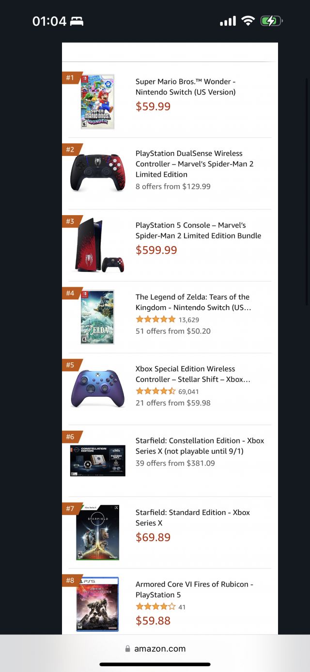310x672 pixels.
Task: Open the Starfield Standard Edition cover art
Action: pyautogui.click(x=97, y=532)
